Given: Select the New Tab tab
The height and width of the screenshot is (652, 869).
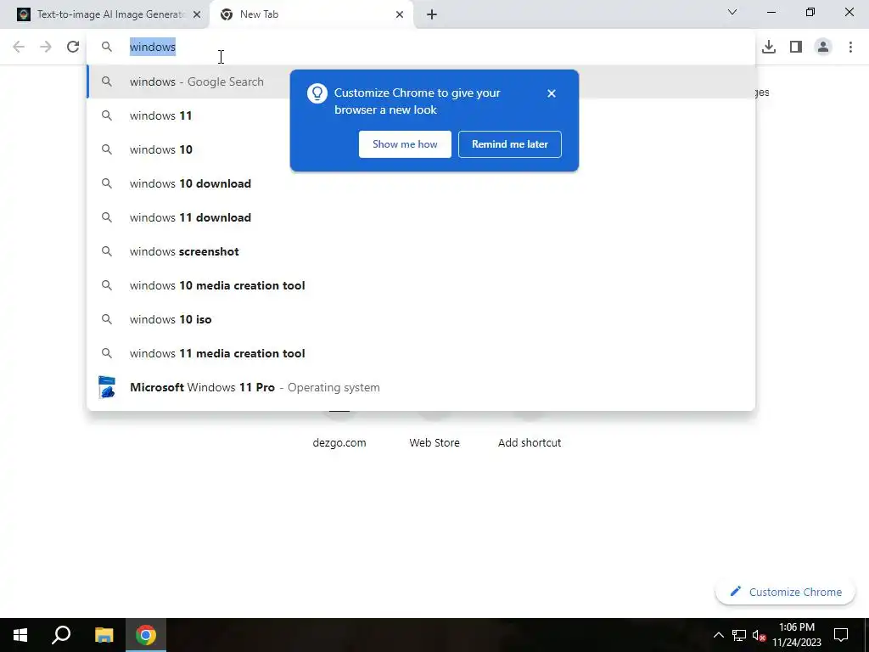Looking at the screenshot, I should coord(311,14).
